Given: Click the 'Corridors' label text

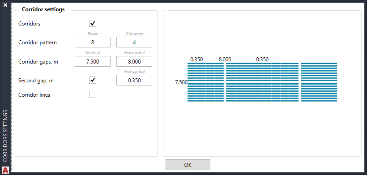Looking at the screenshot, I should tap(29, 24).
